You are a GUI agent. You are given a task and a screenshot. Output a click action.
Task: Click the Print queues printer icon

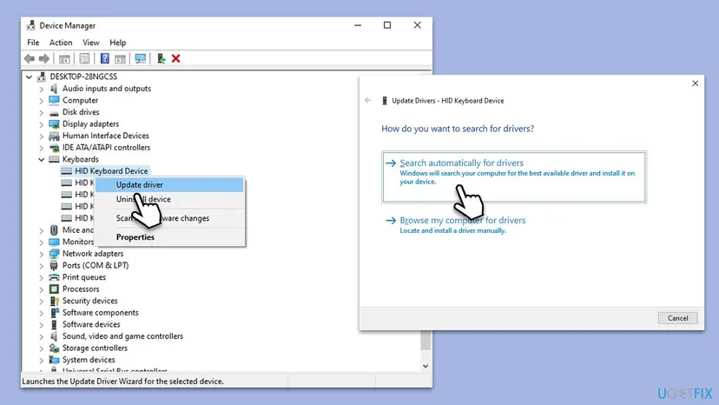[x=54, y=277]
